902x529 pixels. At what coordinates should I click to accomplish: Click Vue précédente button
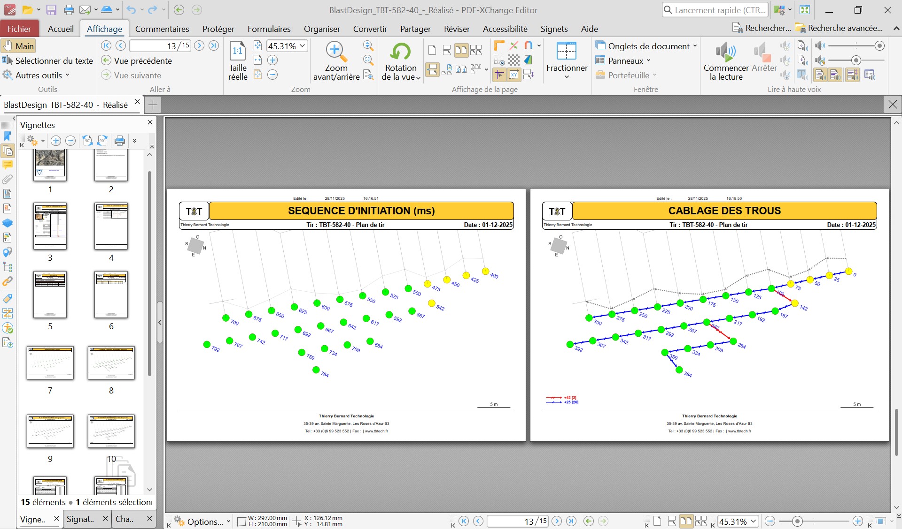[137, 60]
